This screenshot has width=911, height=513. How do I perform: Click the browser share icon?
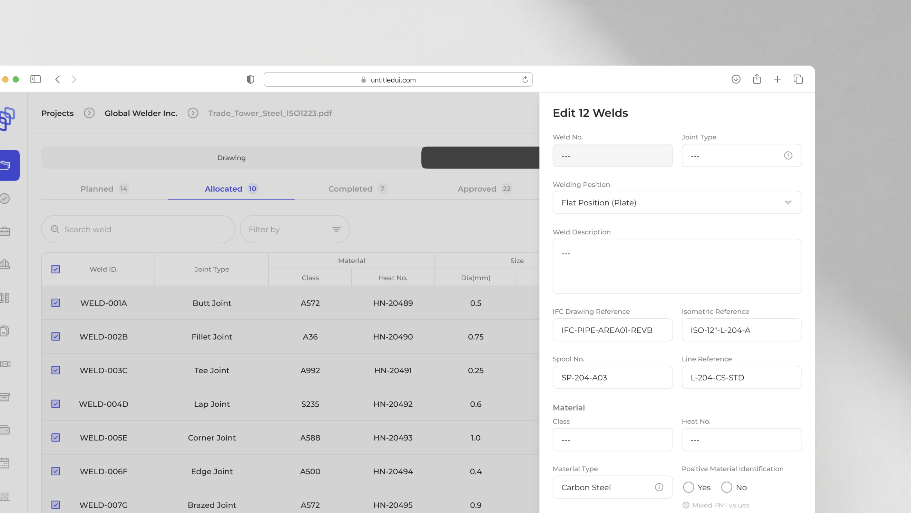757,79
